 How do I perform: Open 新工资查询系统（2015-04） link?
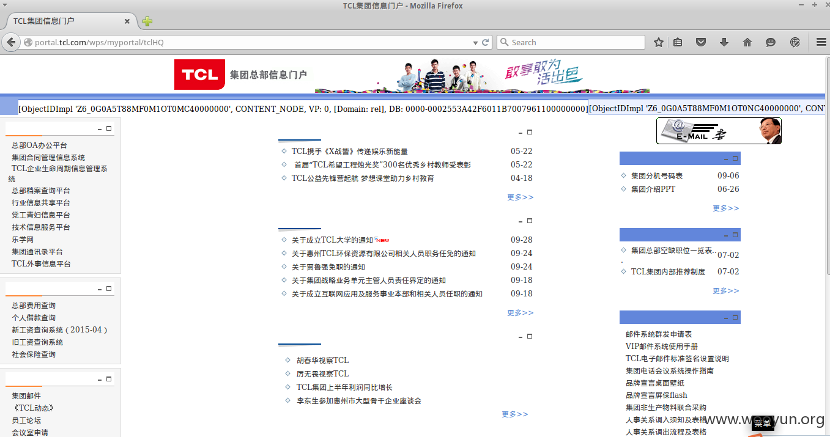61,330
